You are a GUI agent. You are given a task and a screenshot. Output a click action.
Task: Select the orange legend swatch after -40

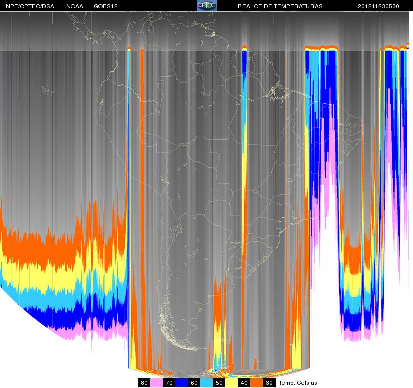pos(256,383)
